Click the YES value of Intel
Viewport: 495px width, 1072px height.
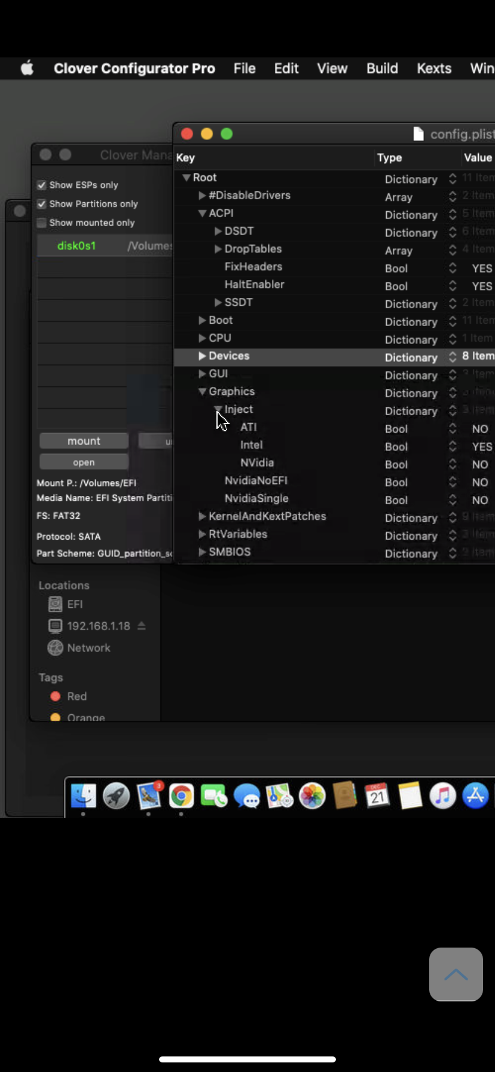pyautogui.click(x=482, y=447)
